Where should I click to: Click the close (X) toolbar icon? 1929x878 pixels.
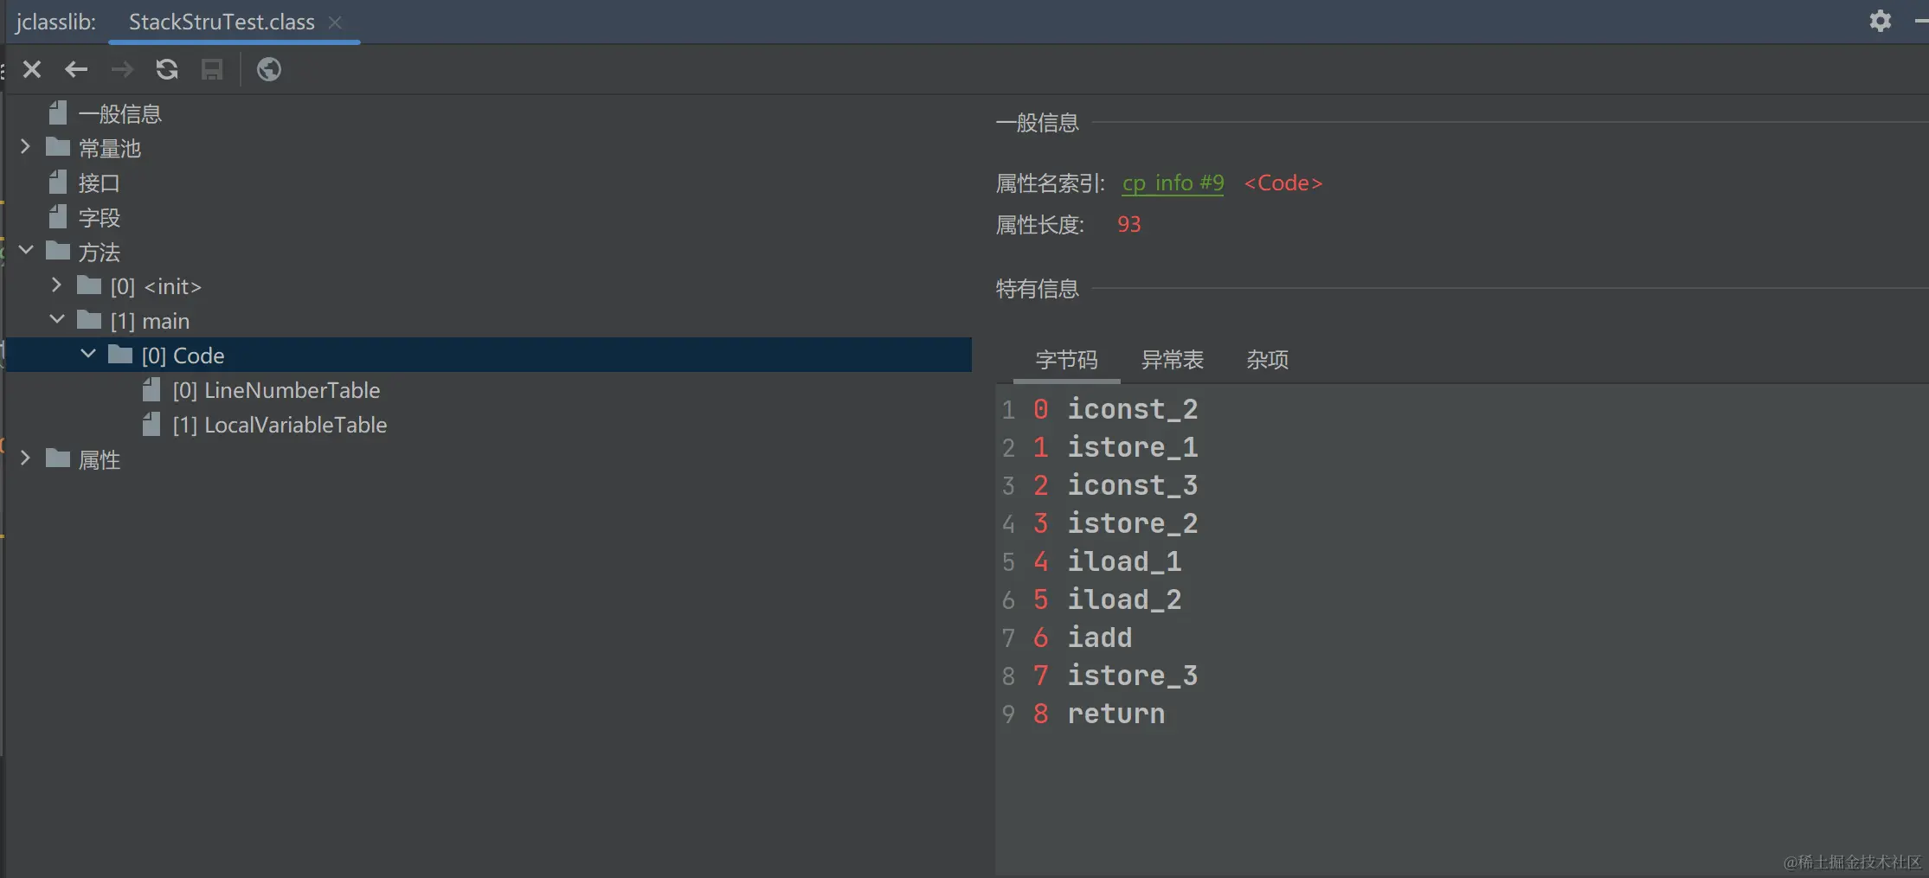click(x=32, y=69)
